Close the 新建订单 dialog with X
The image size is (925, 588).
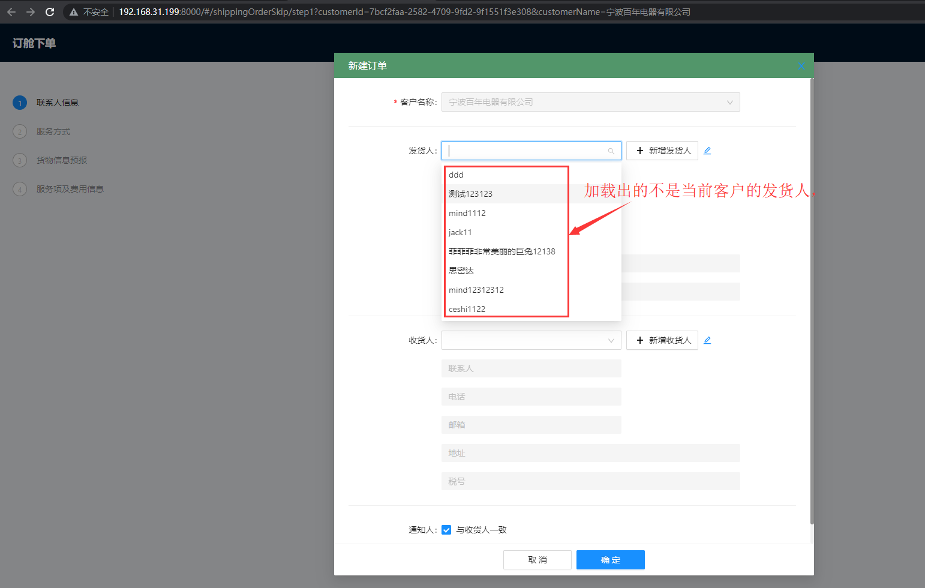point(801,66)
